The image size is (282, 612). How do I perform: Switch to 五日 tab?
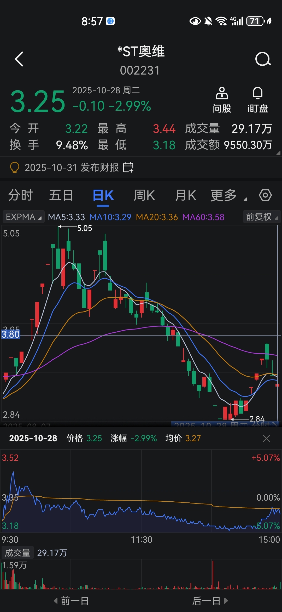(61, 195)
